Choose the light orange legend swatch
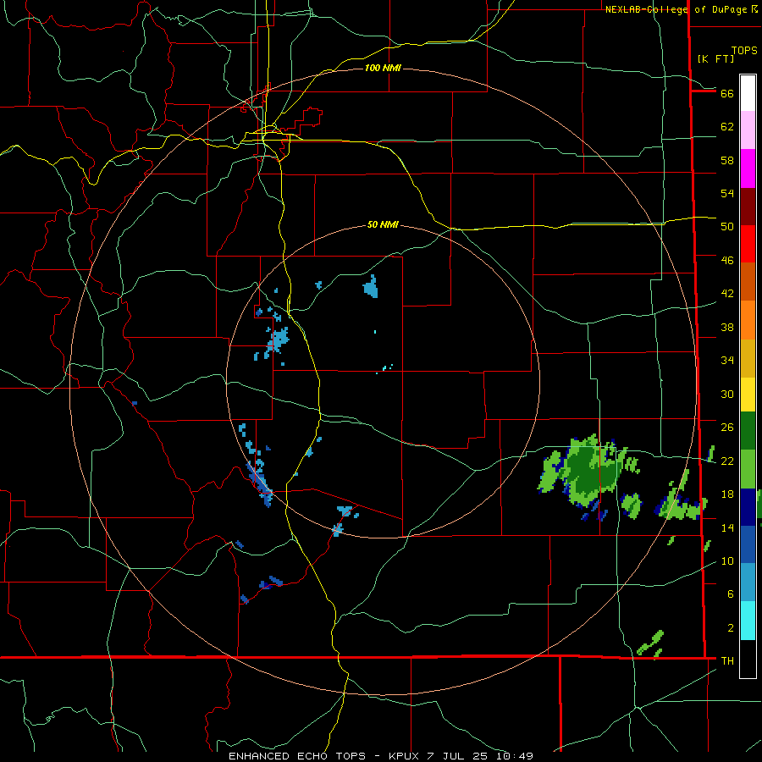Screen dimensions: 762x762 coord(748,320)
